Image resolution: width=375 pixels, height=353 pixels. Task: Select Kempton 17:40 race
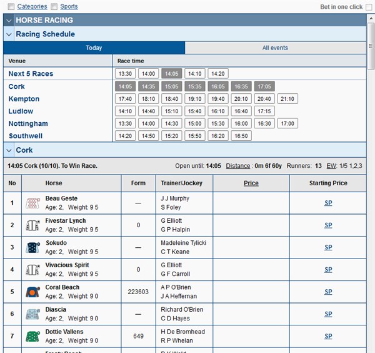126,99
